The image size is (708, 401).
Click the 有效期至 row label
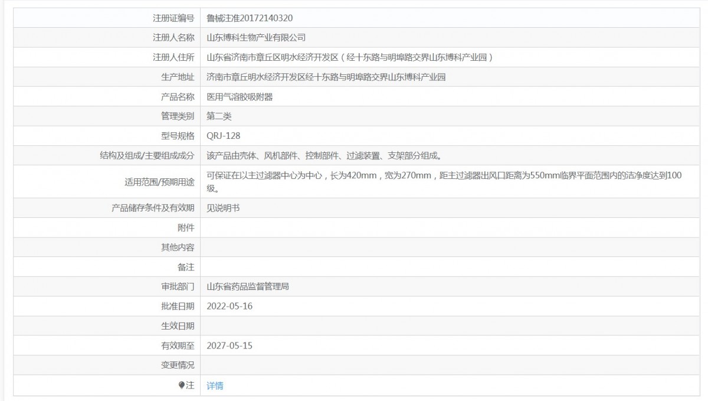coord(178,346)
